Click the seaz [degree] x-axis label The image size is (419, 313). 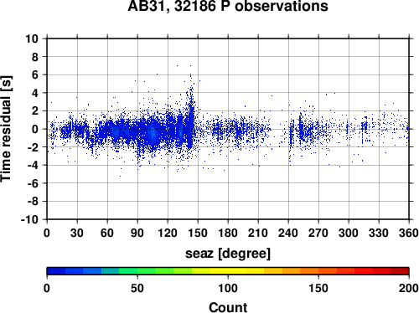coord(228,254)
